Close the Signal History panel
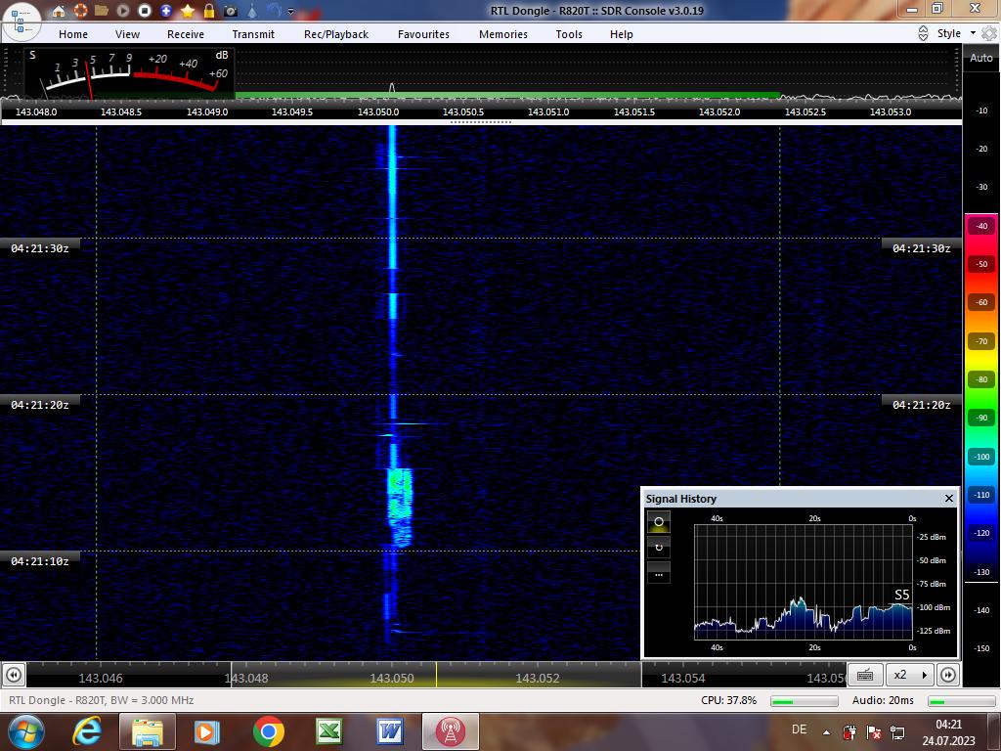The width and height of the screenshot is (1001, 751). tap(948, 498)
